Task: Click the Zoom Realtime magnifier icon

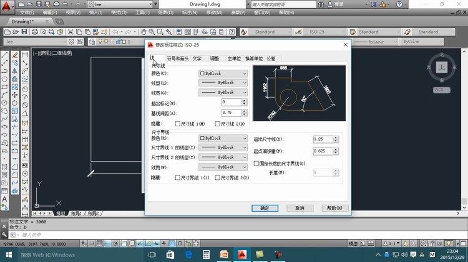Action: coord(152,32)
